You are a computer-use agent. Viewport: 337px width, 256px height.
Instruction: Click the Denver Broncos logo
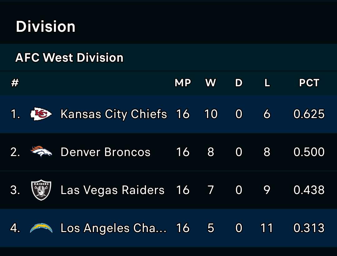pyautogui.click(x=41, y=152)
